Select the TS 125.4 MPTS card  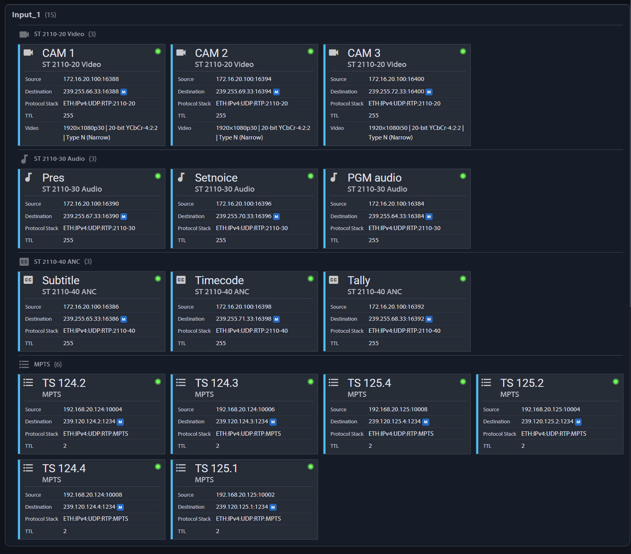tap(397, 414)
